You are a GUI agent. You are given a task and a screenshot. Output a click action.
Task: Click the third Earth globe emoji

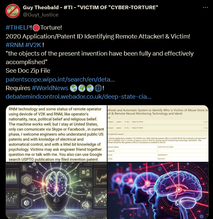click(x=90, y=88)
